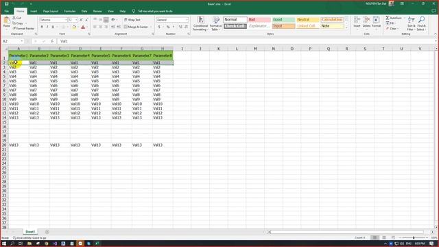Open the Clear dropdown in Editing group
This screenshot has width=439, height=247.
pyautogui.click(x=392, y=29)
